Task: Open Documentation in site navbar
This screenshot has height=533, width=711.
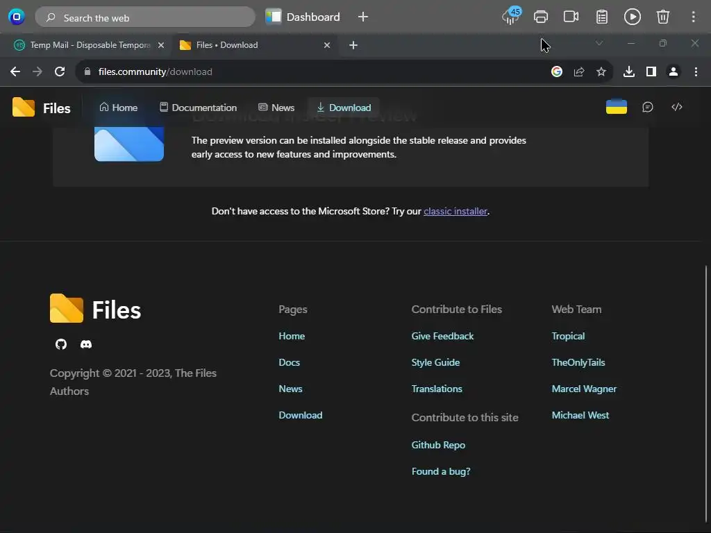Action: coord(198,108)
